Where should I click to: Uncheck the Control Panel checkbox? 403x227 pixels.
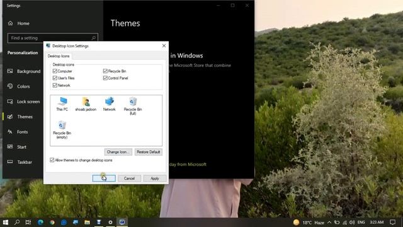click(105, 78)
